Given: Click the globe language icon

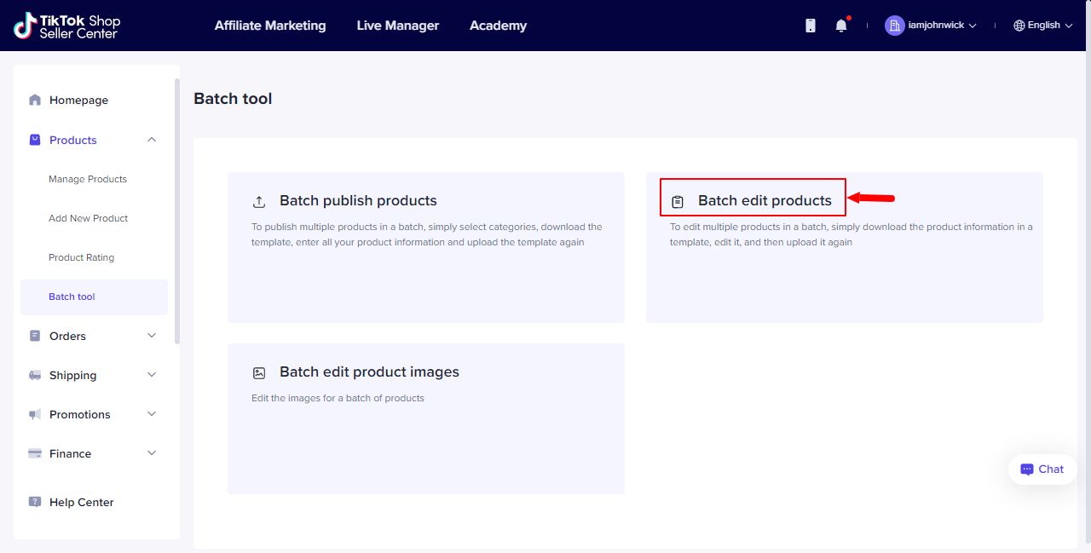Looking at the screenshot, I should click(x=1019, y=26).
